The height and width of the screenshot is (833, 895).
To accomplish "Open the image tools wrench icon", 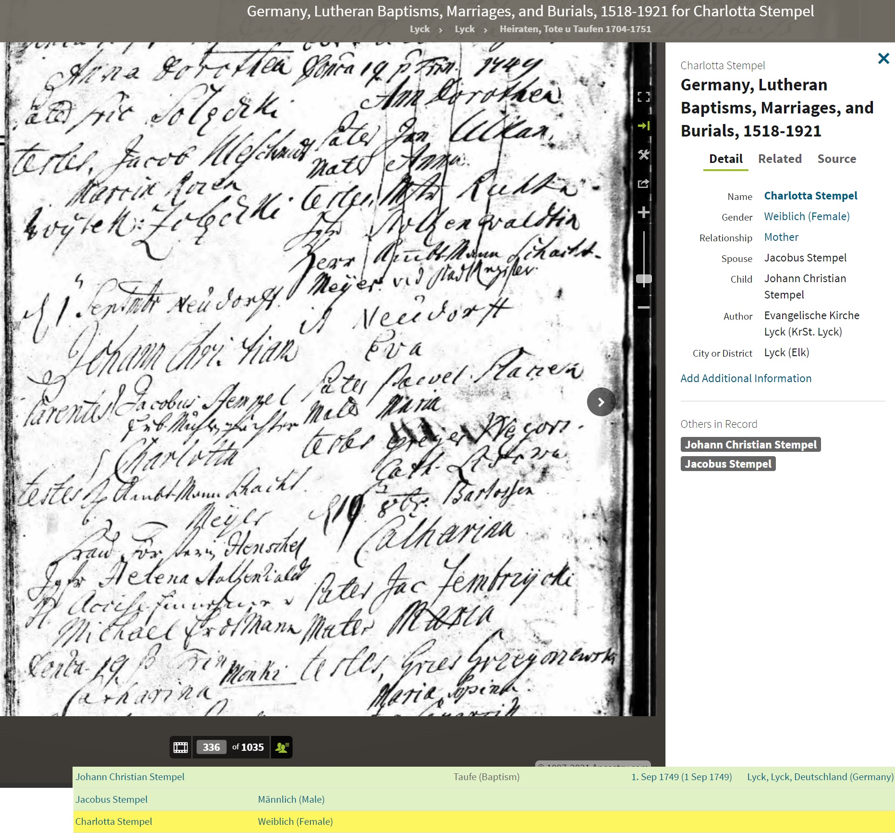I will tap(643, 155).
